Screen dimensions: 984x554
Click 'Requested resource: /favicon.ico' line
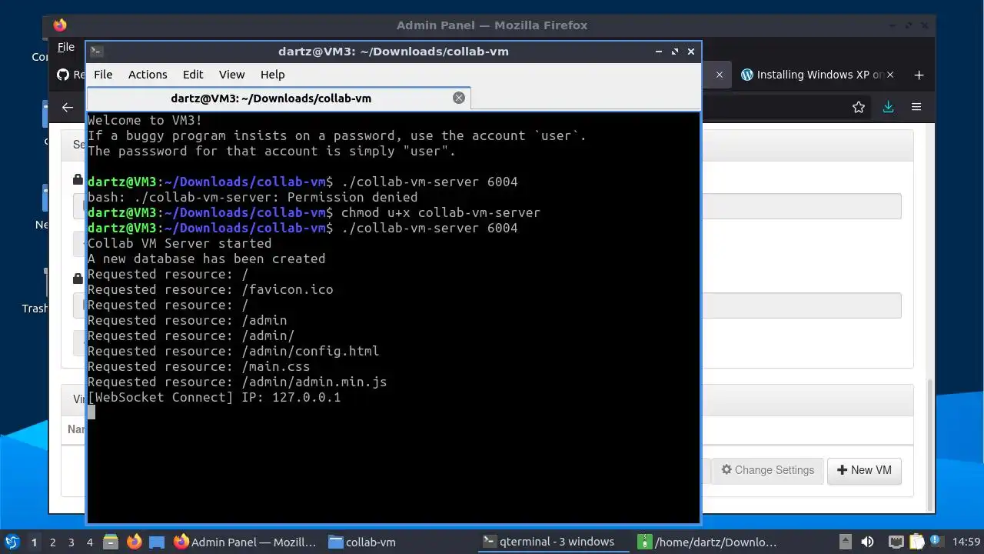tap(210, 289)
